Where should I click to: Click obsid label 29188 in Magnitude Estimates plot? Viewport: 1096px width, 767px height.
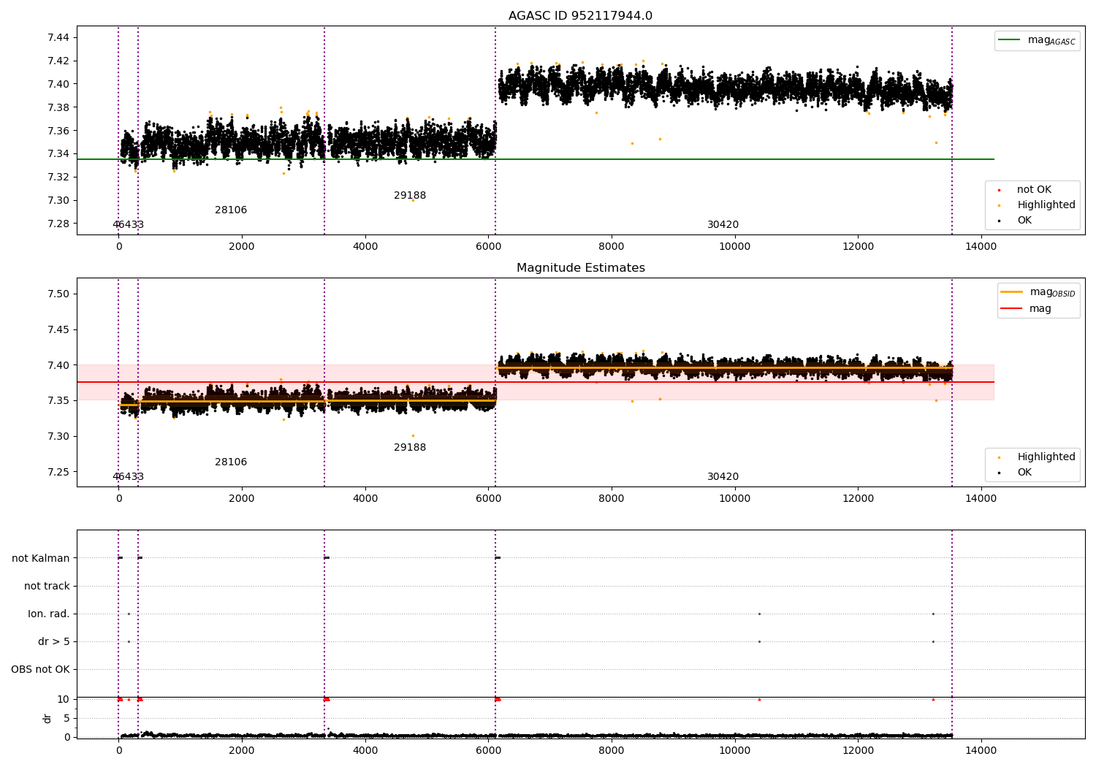coord(410,448)
